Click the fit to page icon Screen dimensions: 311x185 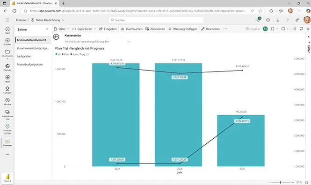pyautogui.click(x=307, y=182)
